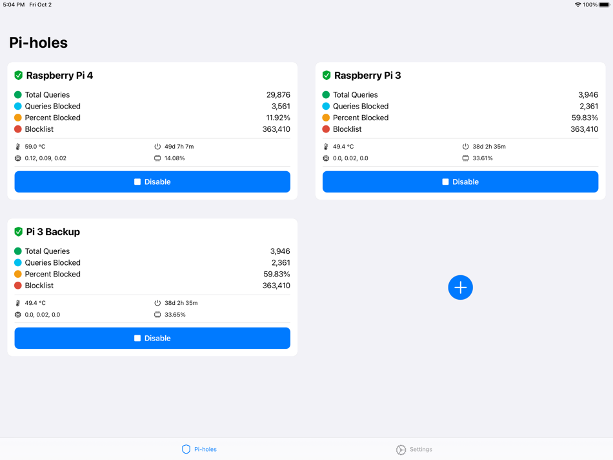Click the cyan Queries Blocked dot for Raspberry Pi 4
613x460 pixels.
18,106
